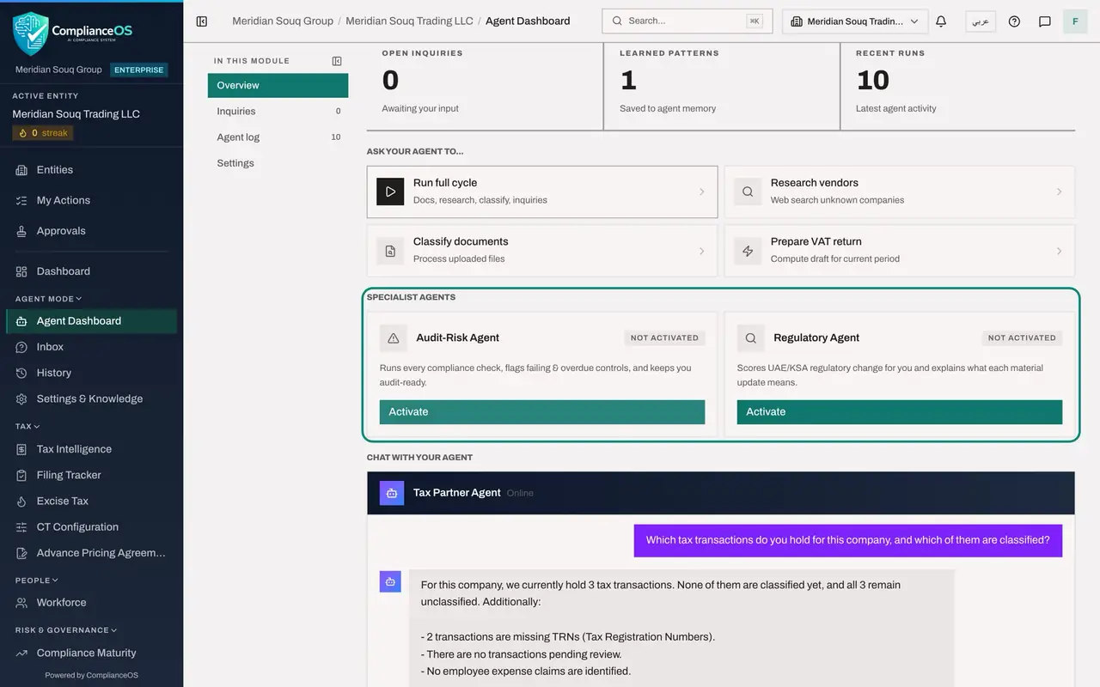The width and height of the screenshot is (1100, 687).
Task: Click the Regulatory Agent search icon
Action: tap(751, 338)
